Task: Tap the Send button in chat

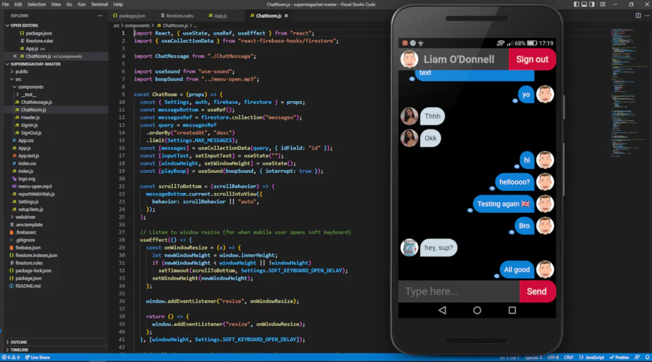Action: (x=537, y=292)
